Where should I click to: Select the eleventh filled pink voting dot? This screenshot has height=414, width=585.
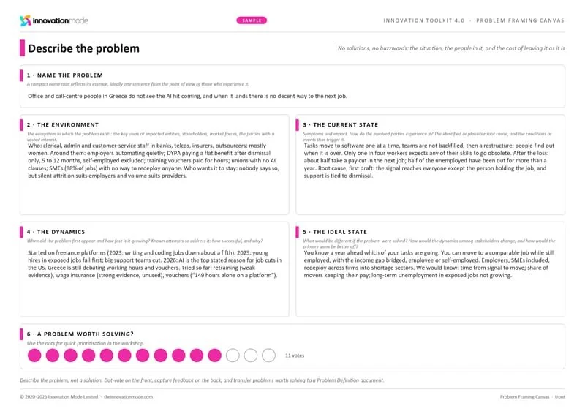pyautogui.click(x=214, y=355)
